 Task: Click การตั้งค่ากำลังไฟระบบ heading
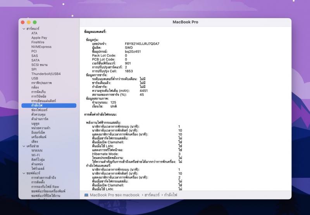(100, 114)
